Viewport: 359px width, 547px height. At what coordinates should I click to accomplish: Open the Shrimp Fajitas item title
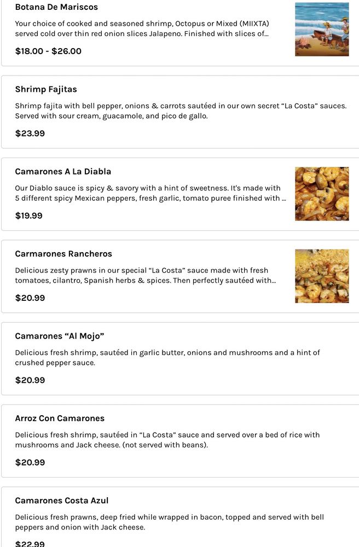(x=46, y=89)
